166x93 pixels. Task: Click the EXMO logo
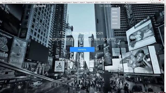pos(40,6)
